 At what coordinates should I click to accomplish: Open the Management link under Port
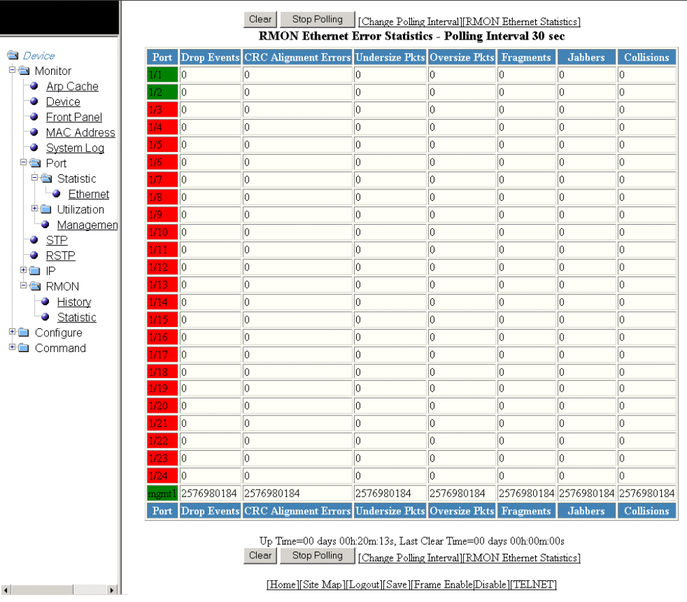(88, 225)
